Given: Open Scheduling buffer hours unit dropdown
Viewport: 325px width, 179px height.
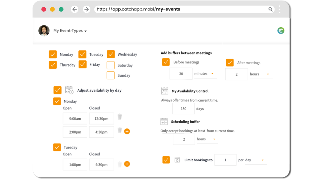Looking at the screenshot, I should point(207,139).
